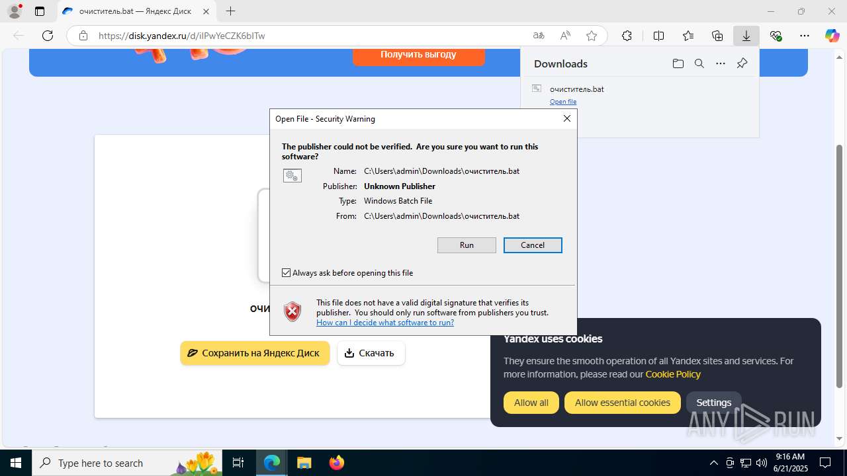Open the Collections icon

pyautogui.click(x=717, y=36)
